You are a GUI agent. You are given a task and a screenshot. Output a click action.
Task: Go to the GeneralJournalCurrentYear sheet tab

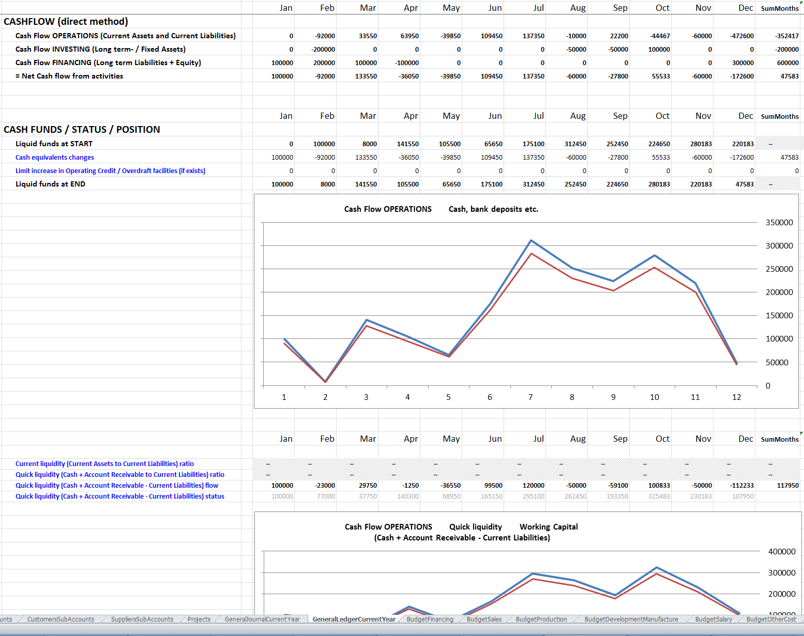262,619
